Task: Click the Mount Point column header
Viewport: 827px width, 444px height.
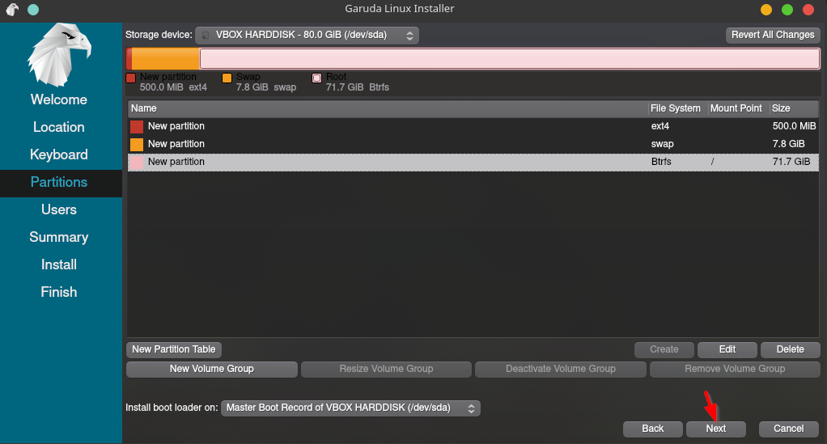Action: tap(738, 108)
